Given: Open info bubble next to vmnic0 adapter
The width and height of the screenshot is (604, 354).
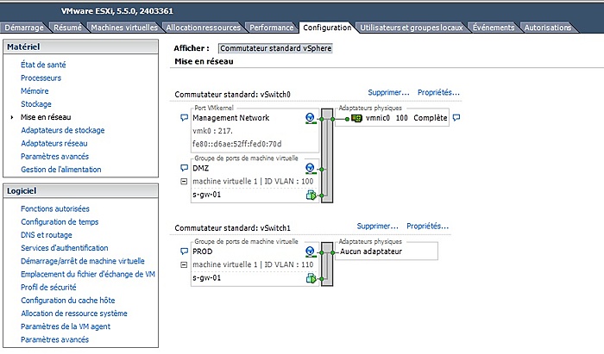Looking at the screenshot, I should [x=456, y=118].
